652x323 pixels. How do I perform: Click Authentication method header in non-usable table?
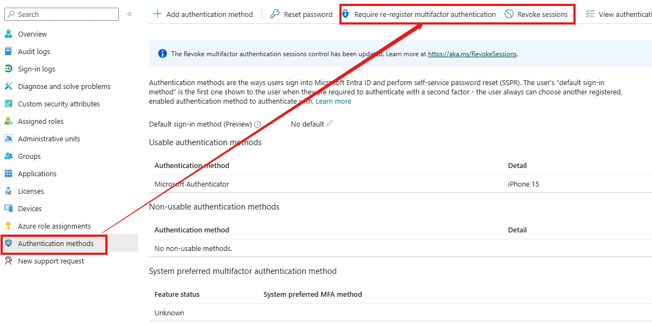pos(192,230)
